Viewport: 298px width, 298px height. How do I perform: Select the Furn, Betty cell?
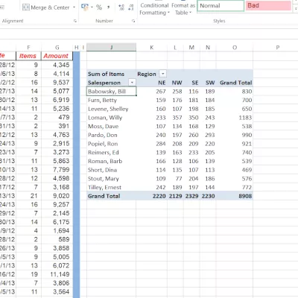tap(111, 100)
